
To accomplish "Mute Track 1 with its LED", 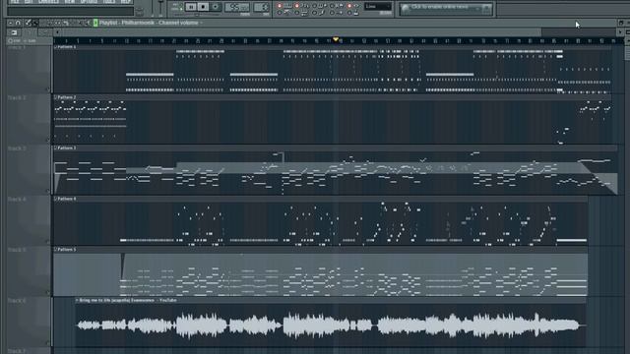I will pos(47,89).
